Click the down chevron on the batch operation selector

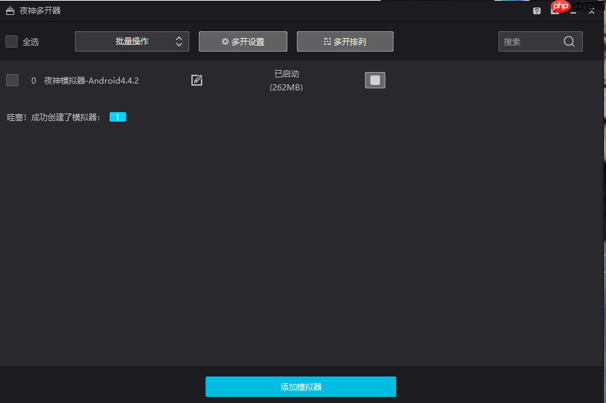[180, 45]
